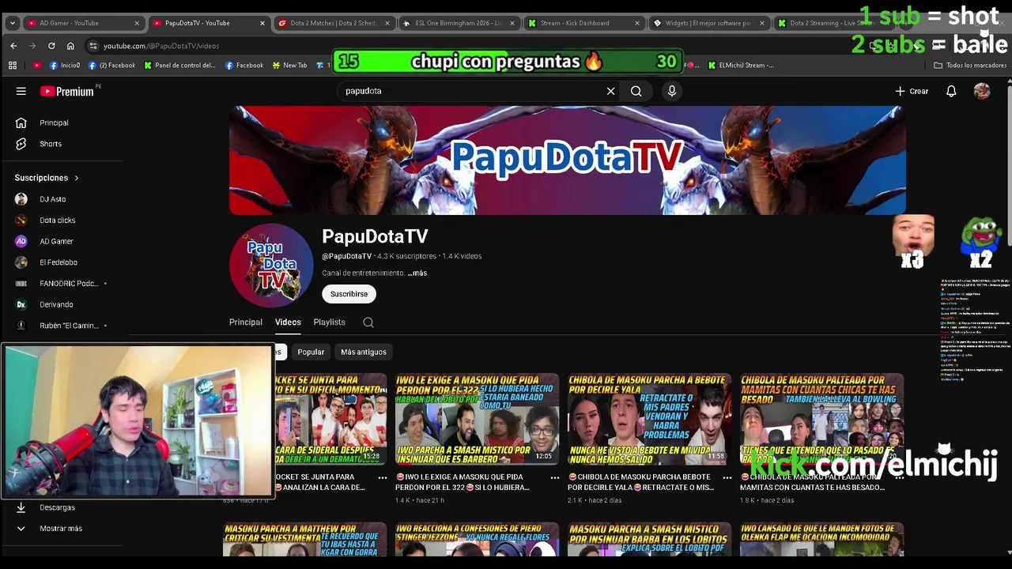The width and height of the screenshot is (1012, 569).
Task: Open the YouTube bookmark icon in bookmarks bar
Action: (x=36, y=66)
